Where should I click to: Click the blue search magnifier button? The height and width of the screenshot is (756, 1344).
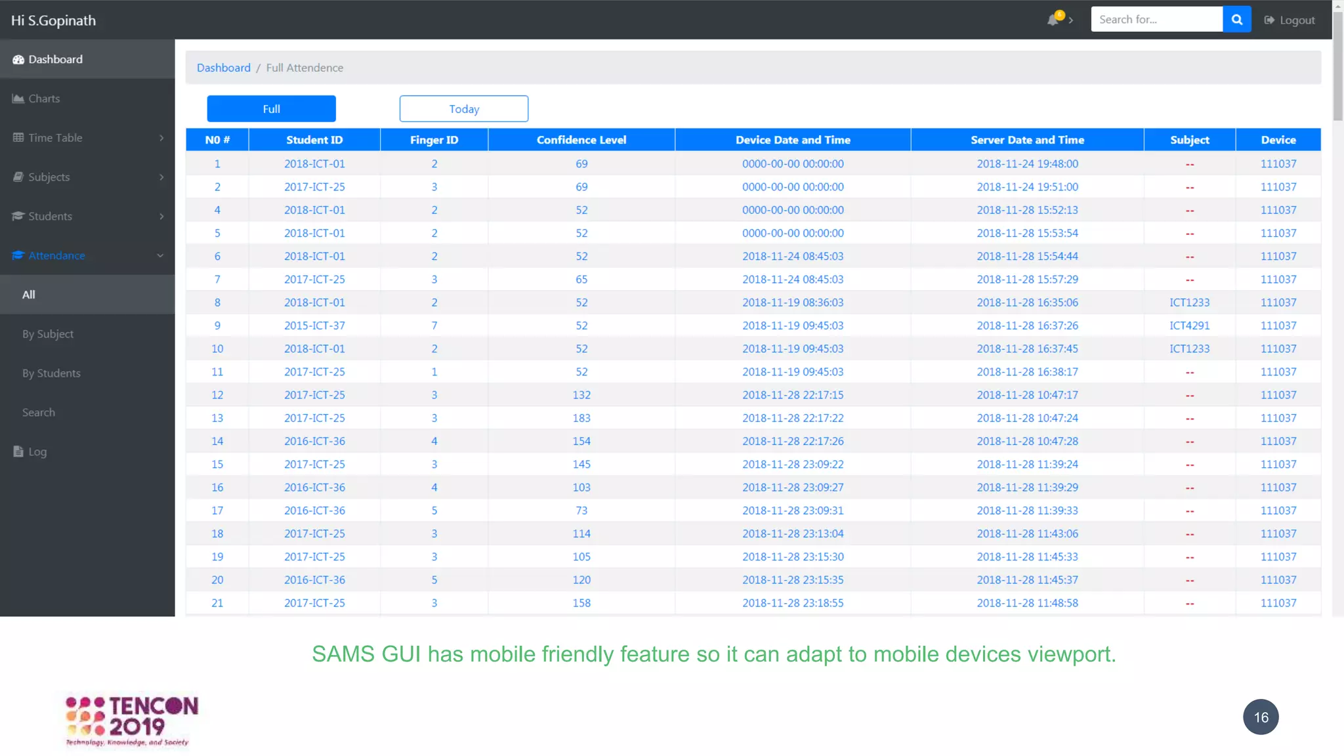pos(1237,20)
